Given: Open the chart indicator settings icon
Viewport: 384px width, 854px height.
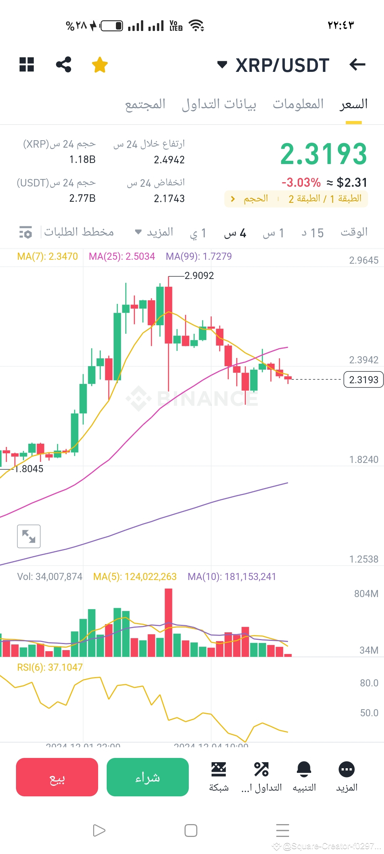Looking at the screenshot, I should point(25,233).
